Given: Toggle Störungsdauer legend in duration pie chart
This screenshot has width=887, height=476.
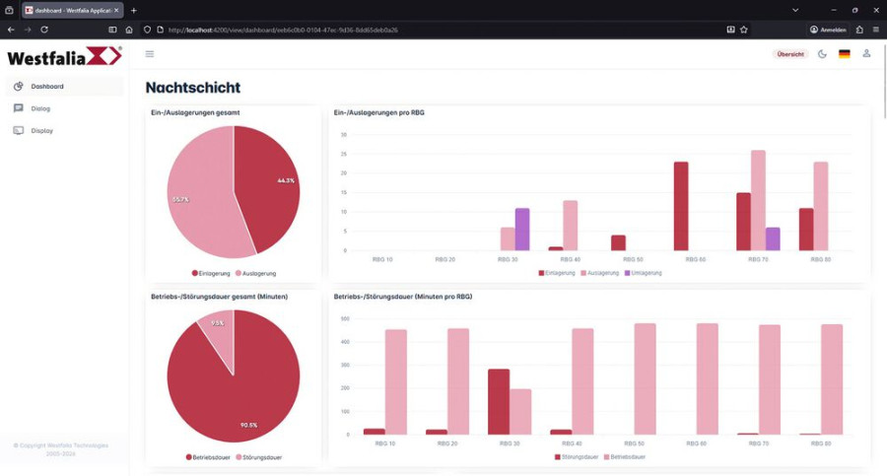Looking at the screenshot, I should [x=258, y=457].
